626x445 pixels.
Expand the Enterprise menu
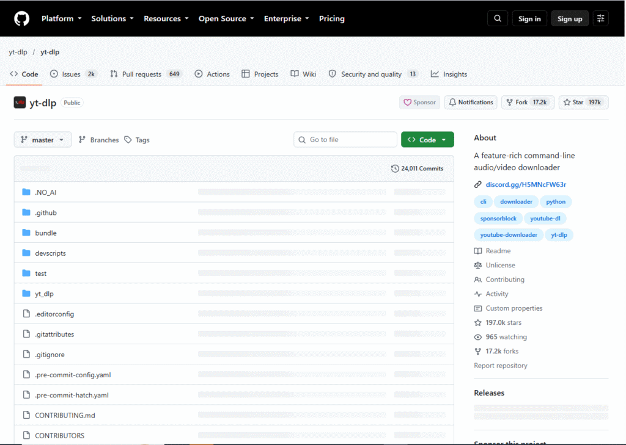tap(287, 19)
